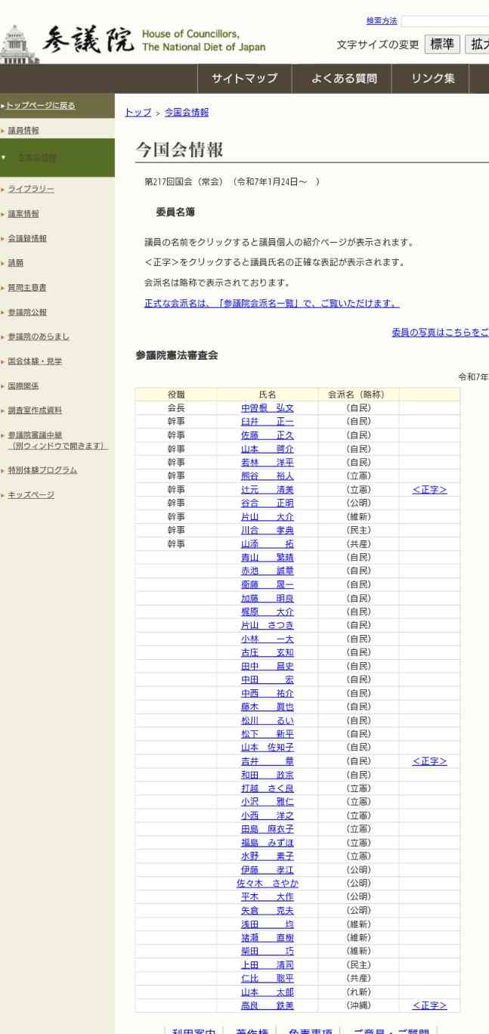The image size is (489, 1034).
Task: Open キッズページ in the sidebar
Action: 31,495
